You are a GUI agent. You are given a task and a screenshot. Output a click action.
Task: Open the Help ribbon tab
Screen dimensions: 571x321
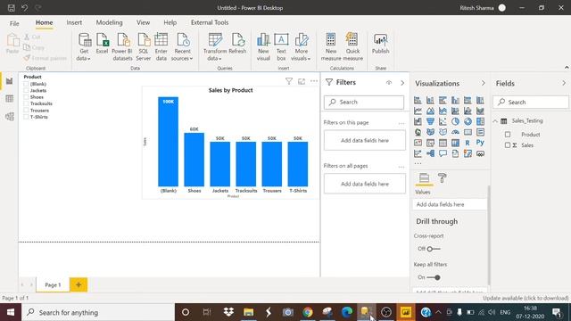pyautogui.click(x=170, y=22)
